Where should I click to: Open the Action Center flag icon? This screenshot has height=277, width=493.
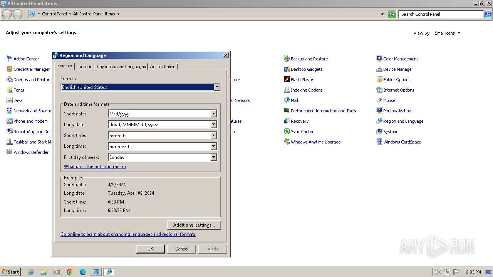tap(10, 59)
